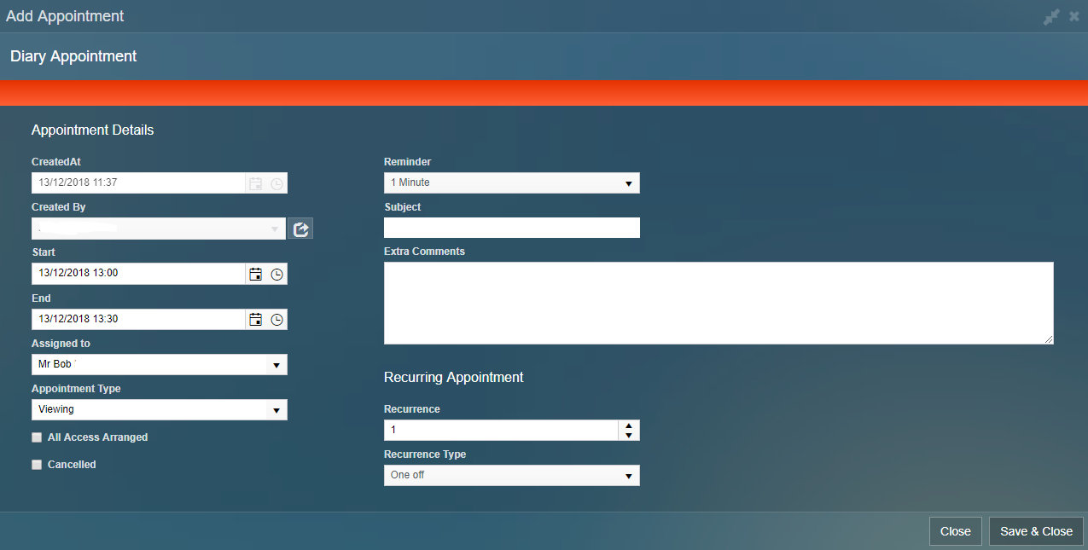Decrease the Recurrence value with down arrow
1088x550 pixels.
pyautogui.click(x=629, y=436)
